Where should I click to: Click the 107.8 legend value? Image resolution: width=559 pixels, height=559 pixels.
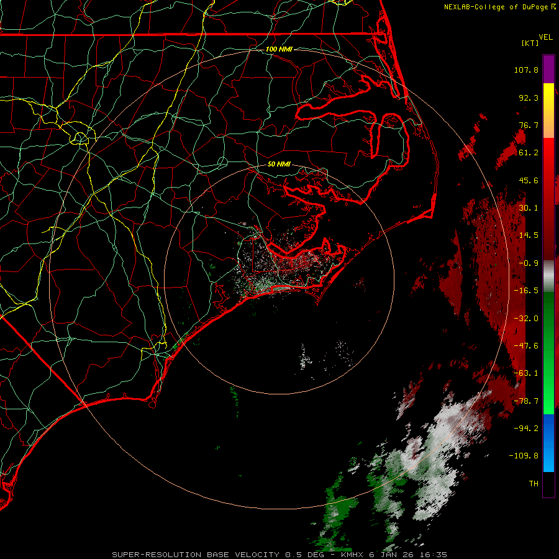click(x=526, y=70)
